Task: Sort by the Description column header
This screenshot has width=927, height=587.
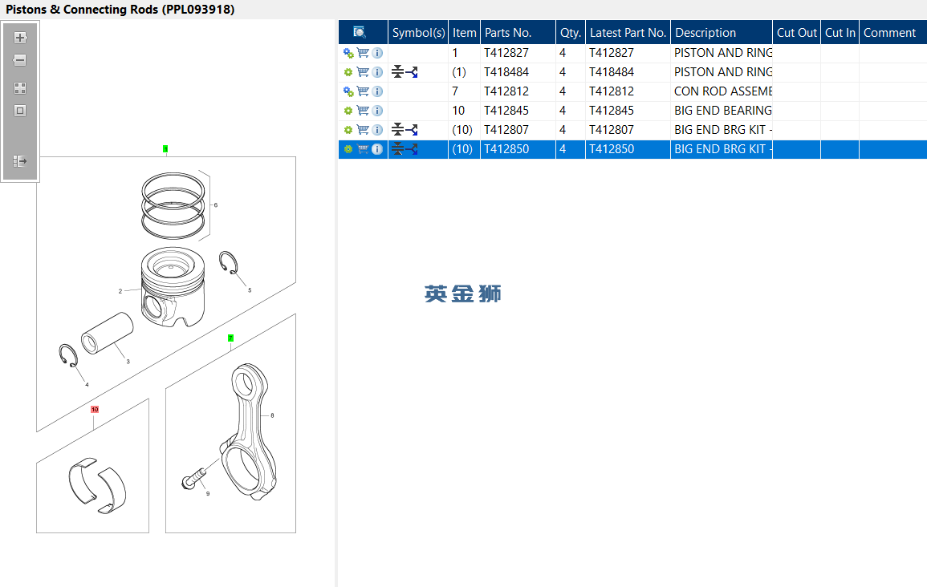Action: 722,33
